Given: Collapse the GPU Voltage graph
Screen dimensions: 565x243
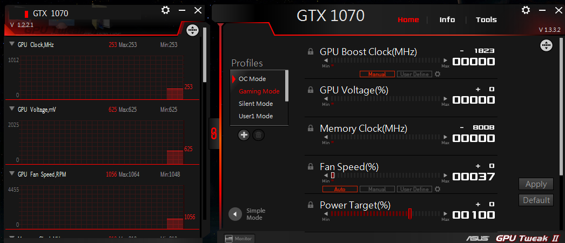Looking at the screenshot, I should (x=12, y=109).
